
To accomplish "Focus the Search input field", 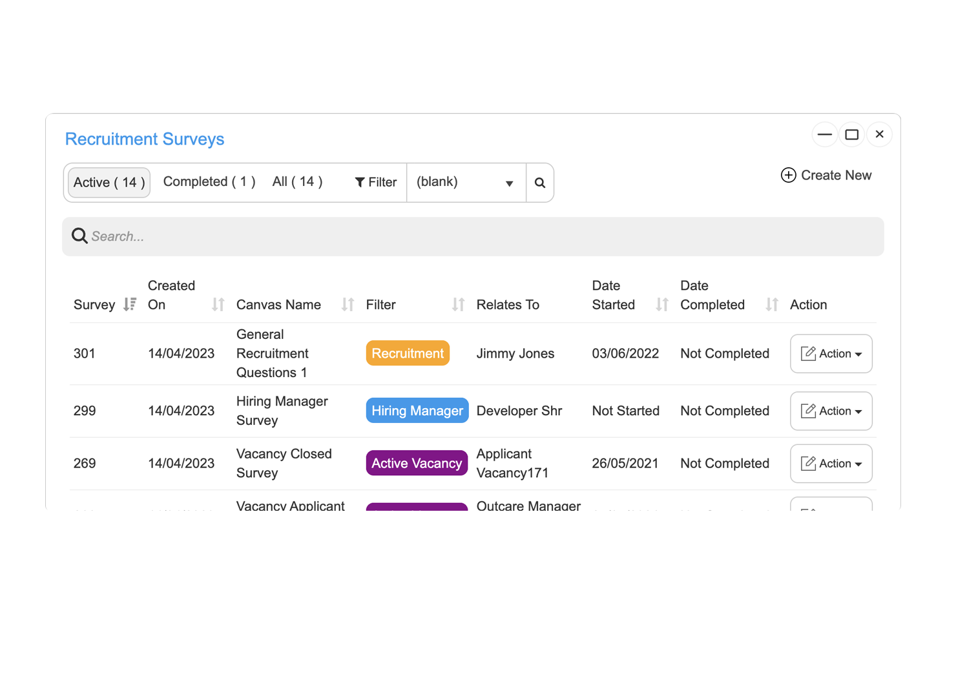I will (473, 236).
